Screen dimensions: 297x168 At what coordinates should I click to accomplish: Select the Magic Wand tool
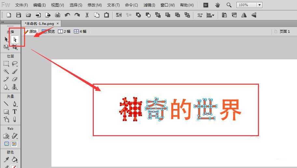(x=6, y=71)
